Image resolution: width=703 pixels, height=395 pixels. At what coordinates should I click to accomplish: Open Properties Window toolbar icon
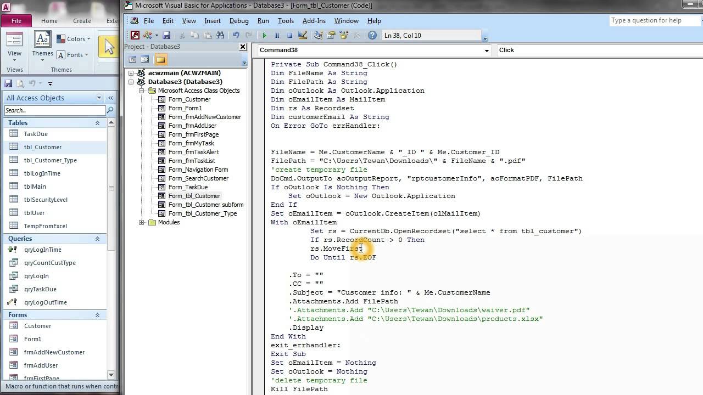pyautogui.click(x=331, y=35)
